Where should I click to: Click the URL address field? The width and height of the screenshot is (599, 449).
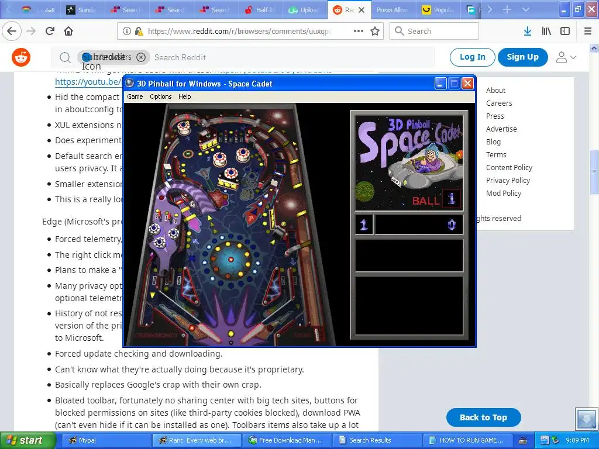[239, 32]
